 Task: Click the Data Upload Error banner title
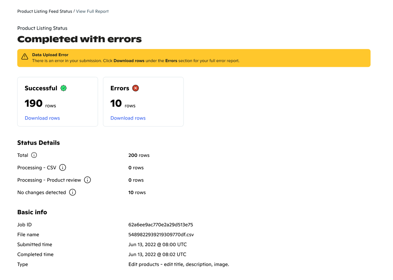tap(50, 55)
